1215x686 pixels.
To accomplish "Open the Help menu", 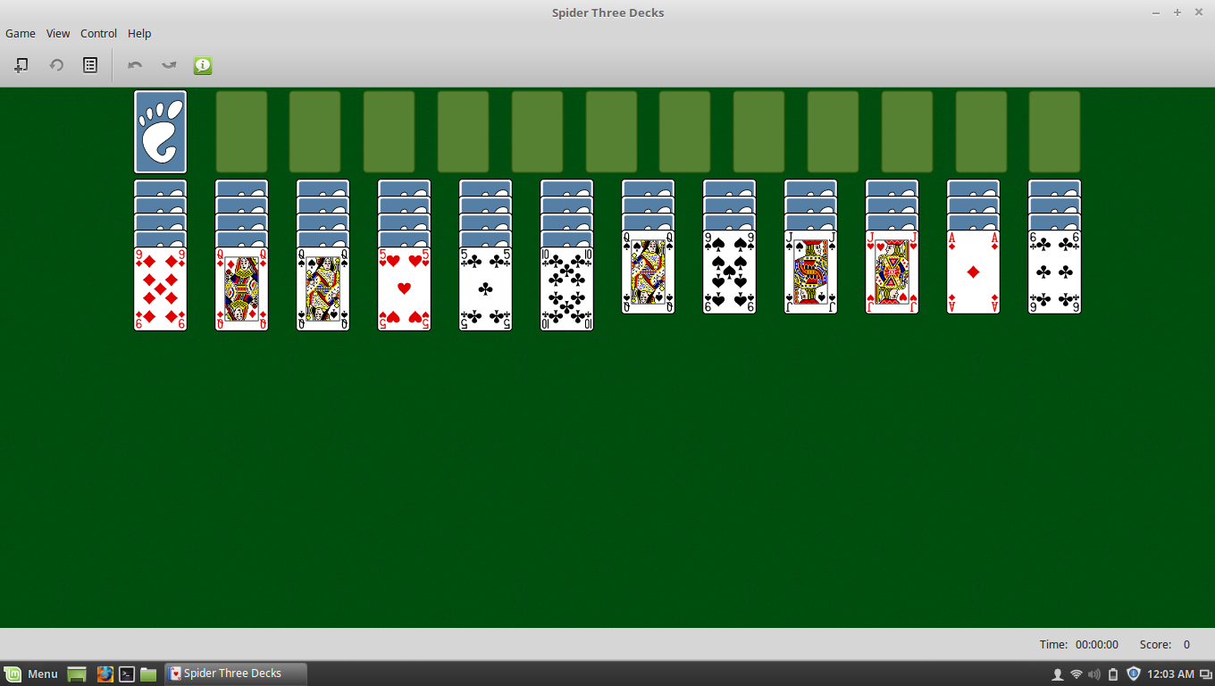I will [x=139, y=33].
